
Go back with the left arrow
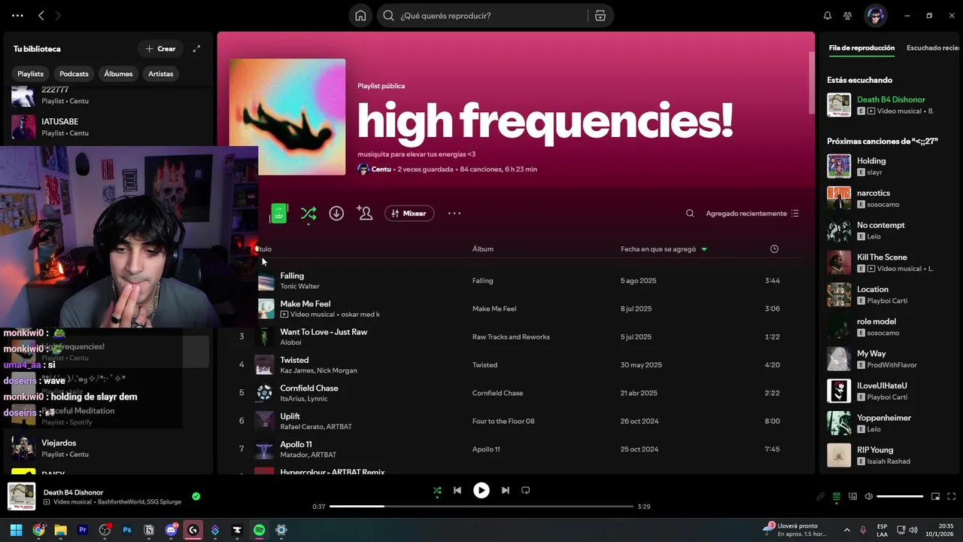41,15
